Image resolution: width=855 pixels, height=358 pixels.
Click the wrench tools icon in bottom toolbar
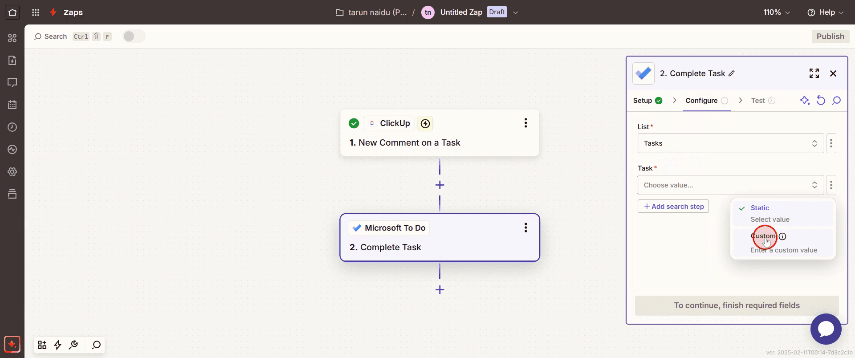tap(74, 345)
